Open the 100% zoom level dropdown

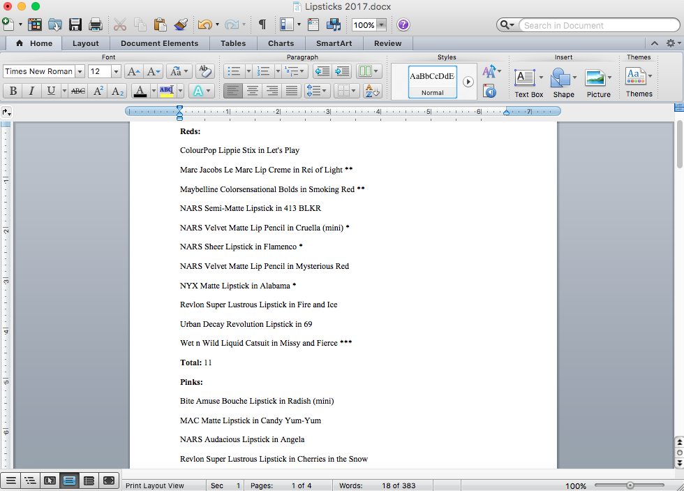(x=381, y=25)
